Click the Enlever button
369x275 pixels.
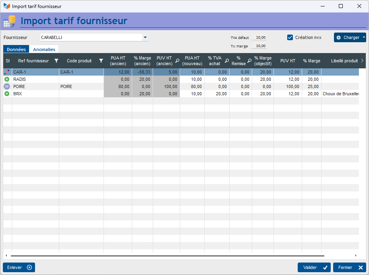pyautogui.click(x=19, y=267)
